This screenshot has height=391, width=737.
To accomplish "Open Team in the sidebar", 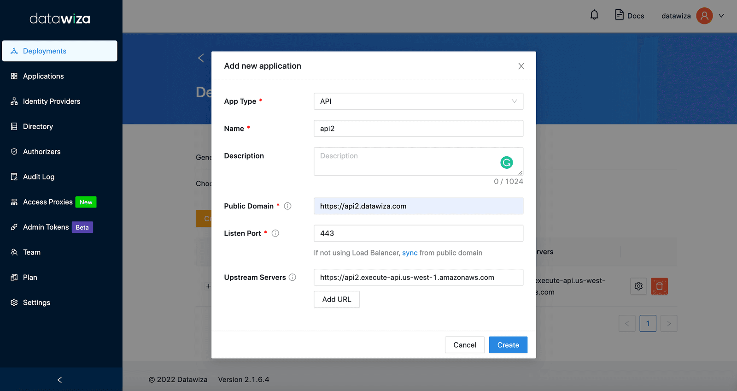I will coord(59,252).
